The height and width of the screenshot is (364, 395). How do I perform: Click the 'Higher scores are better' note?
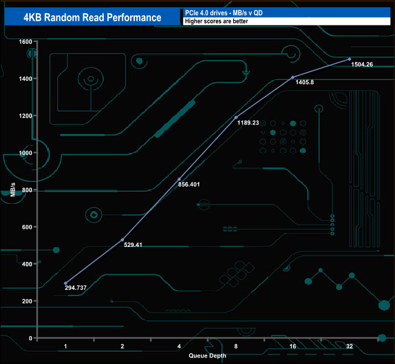point(216,21)
